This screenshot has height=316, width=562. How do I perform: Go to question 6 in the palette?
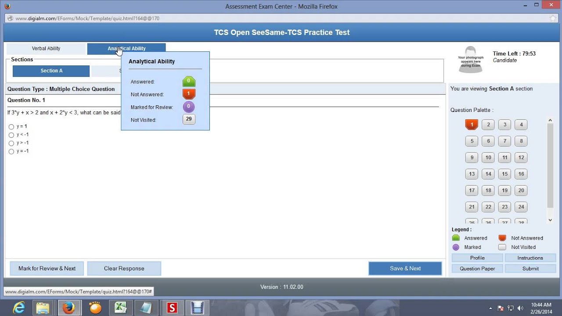click(488, 141)
